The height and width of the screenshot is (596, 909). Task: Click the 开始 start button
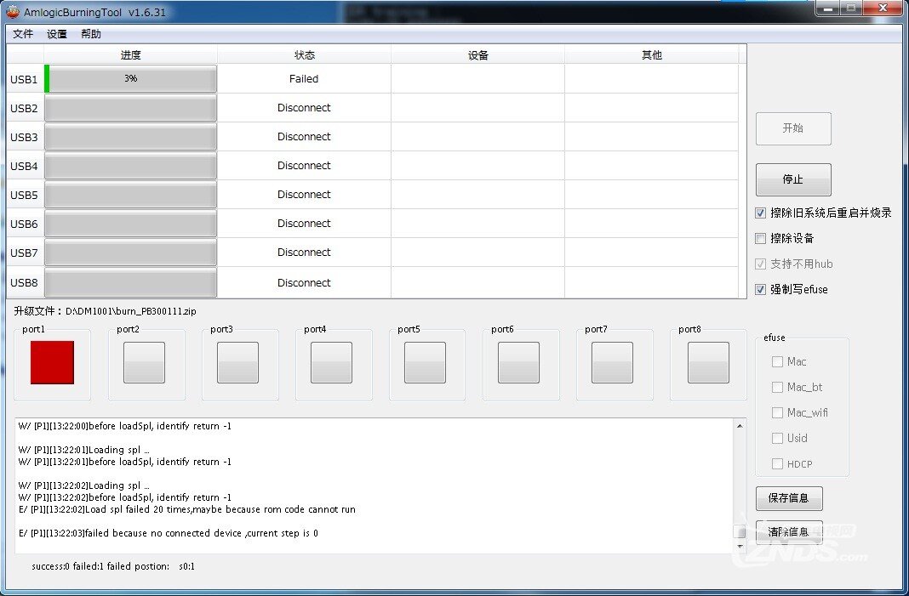pos(793,128)
